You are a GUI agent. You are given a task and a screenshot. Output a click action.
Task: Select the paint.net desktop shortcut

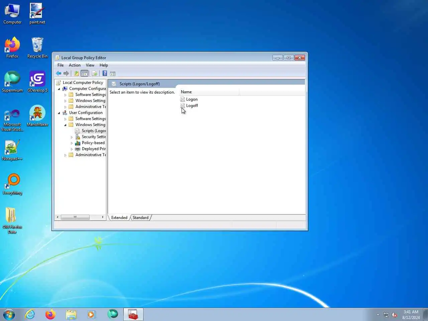point(37,14)
